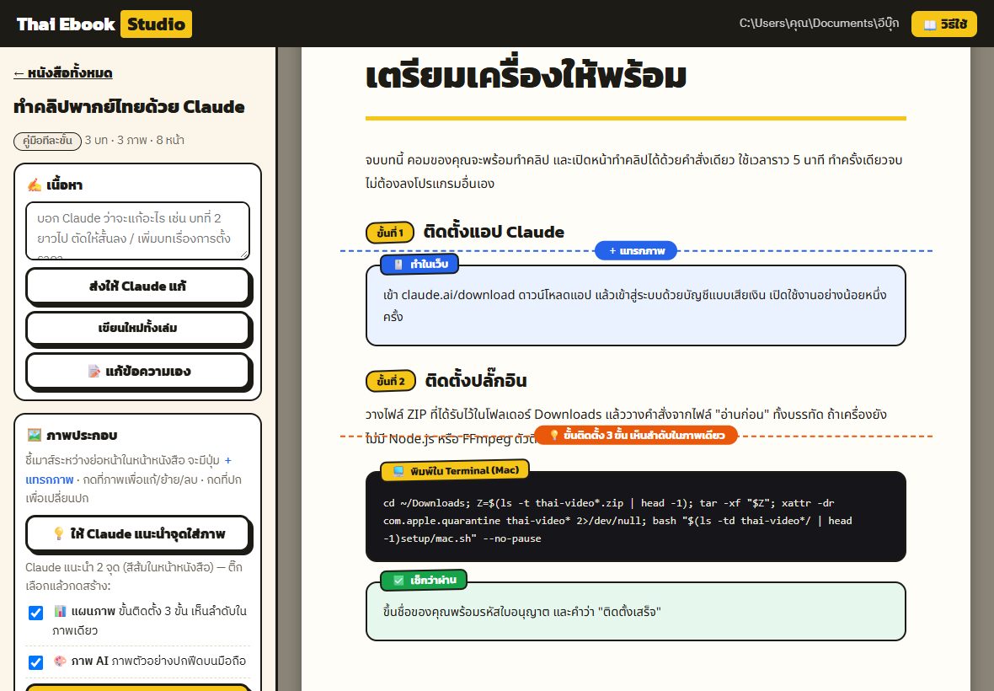The image size is (994, 691).
Task: Uncheck the ภาพ AI ภาพตัวอย่างปก checkbox
Action: pyautogui.click(x=35, y=662)
